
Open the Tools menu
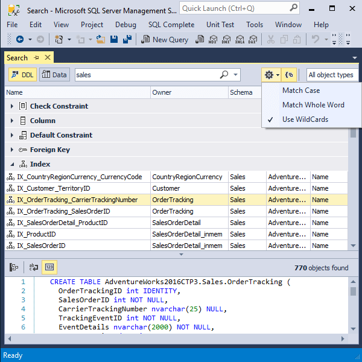coord(255,25)
